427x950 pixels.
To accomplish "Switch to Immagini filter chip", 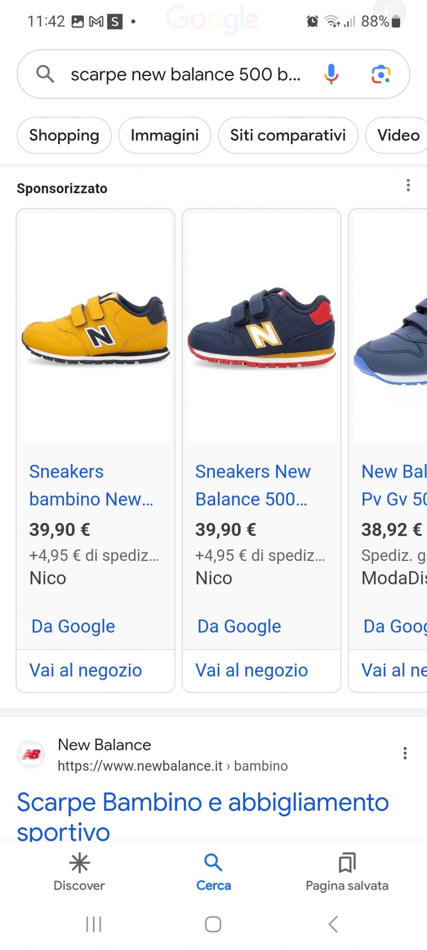I will click(x=164, y=136).
